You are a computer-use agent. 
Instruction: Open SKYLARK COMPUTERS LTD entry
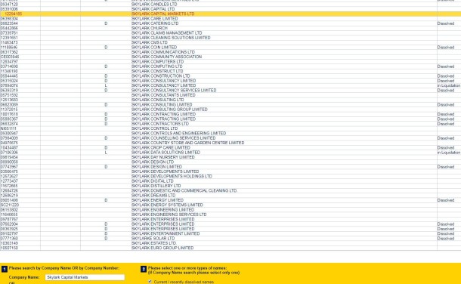coord(157,62)
